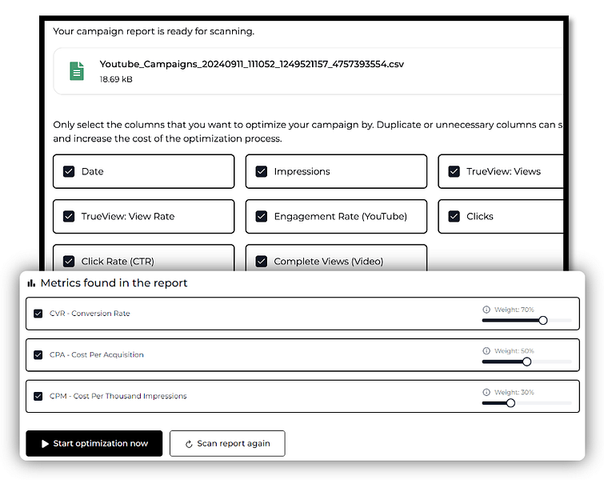
Task: Click CPM weight info icon
Action: pos(486,392)
